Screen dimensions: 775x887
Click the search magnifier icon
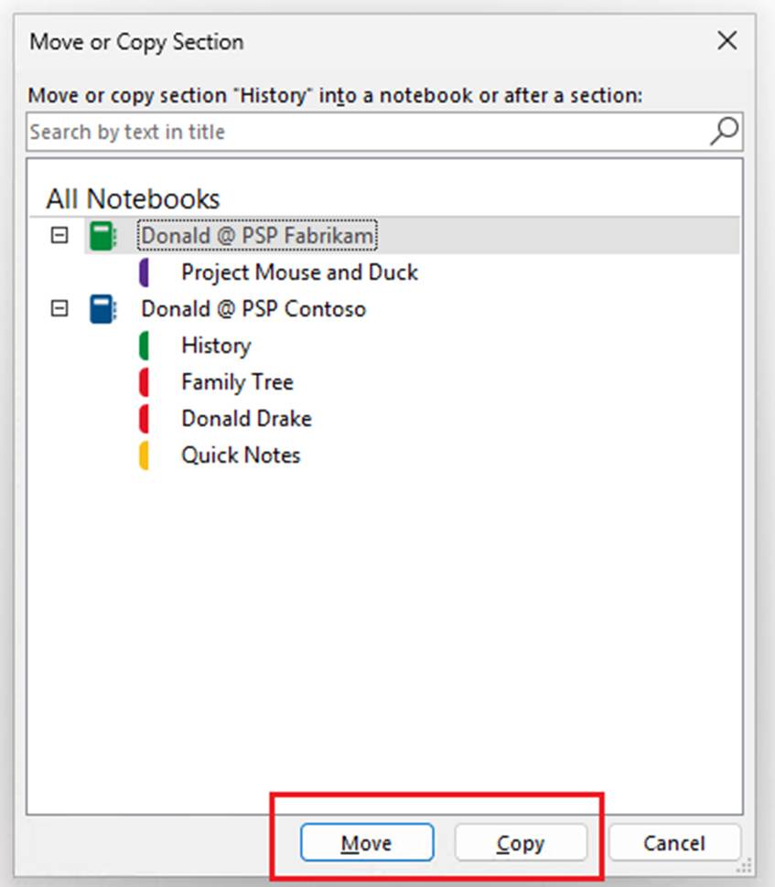pyautogui.click(x=723, y=132)
